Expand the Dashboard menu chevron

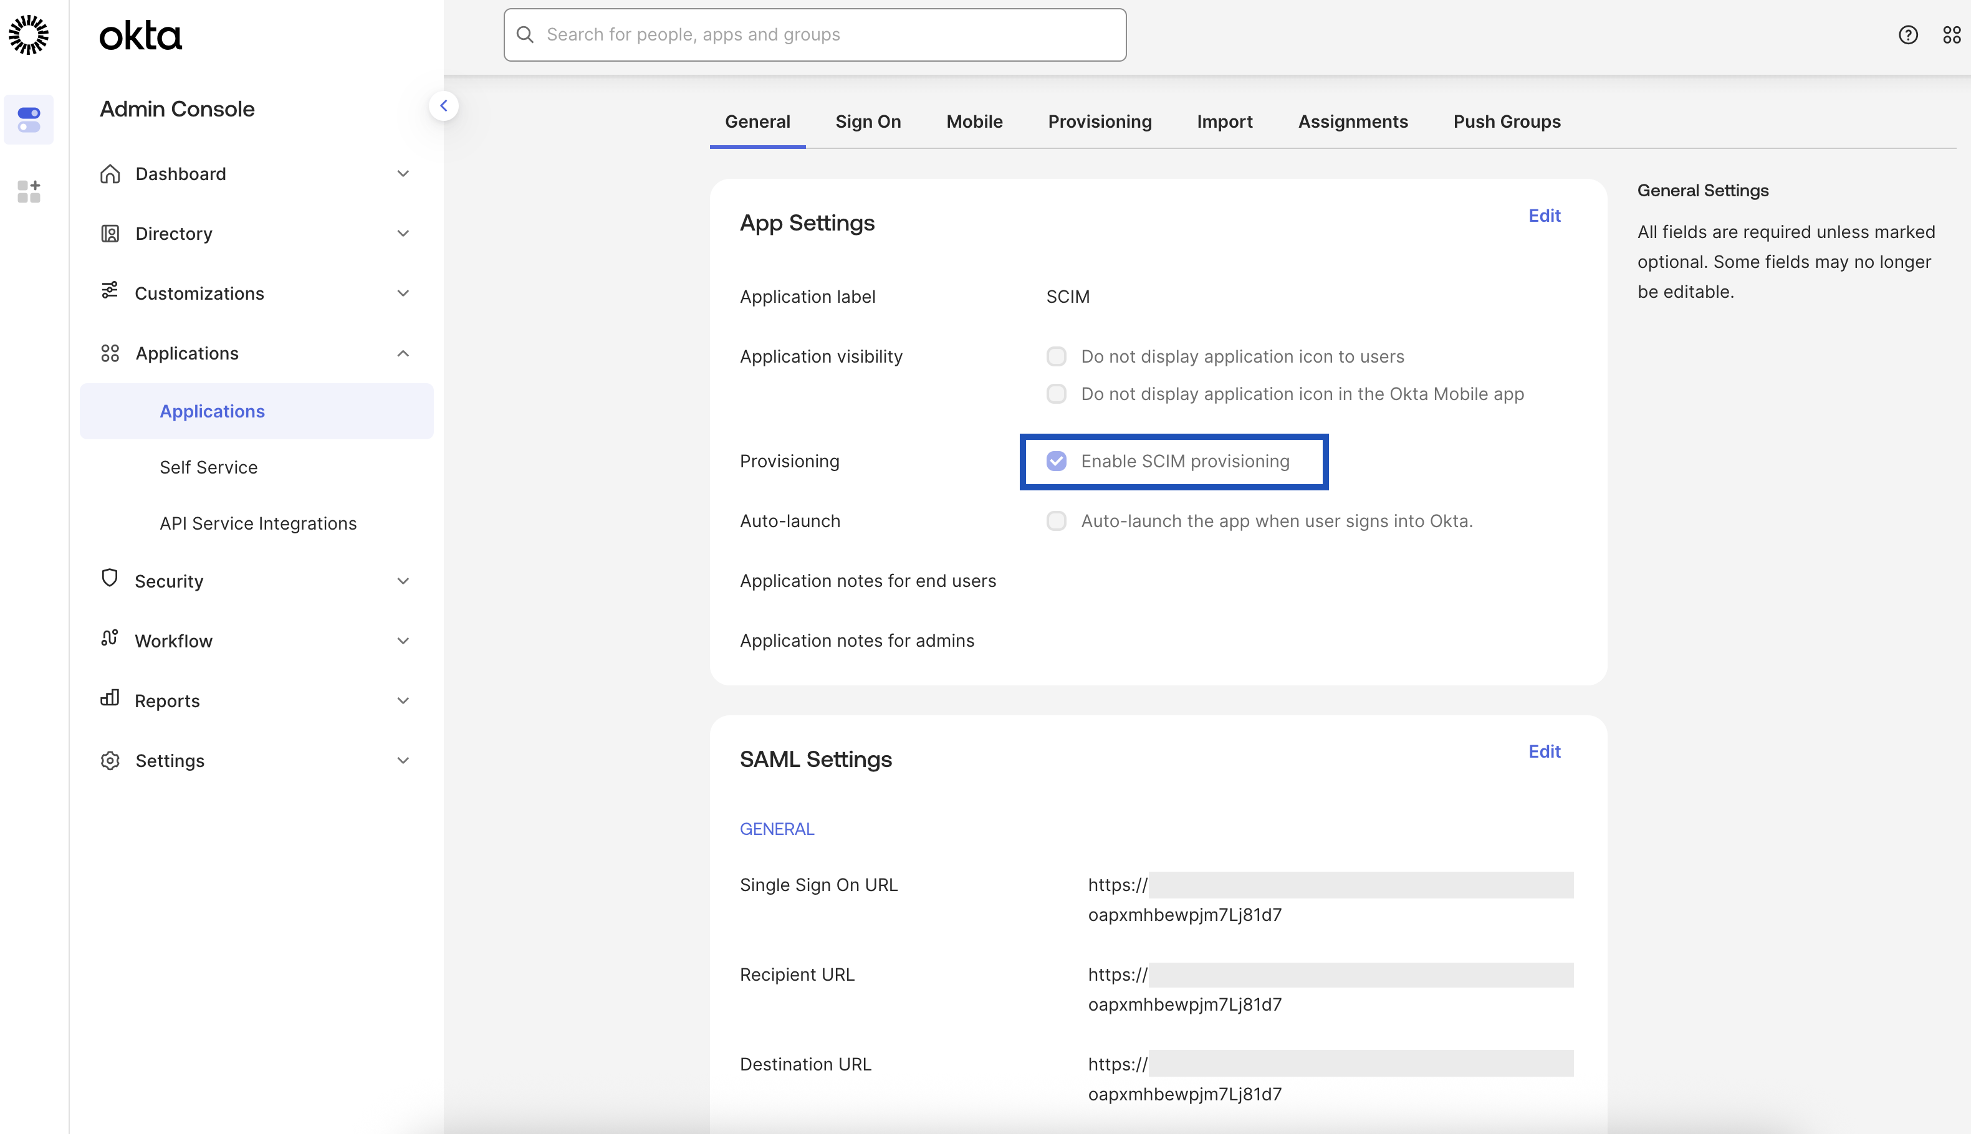(x=403, y=174)
